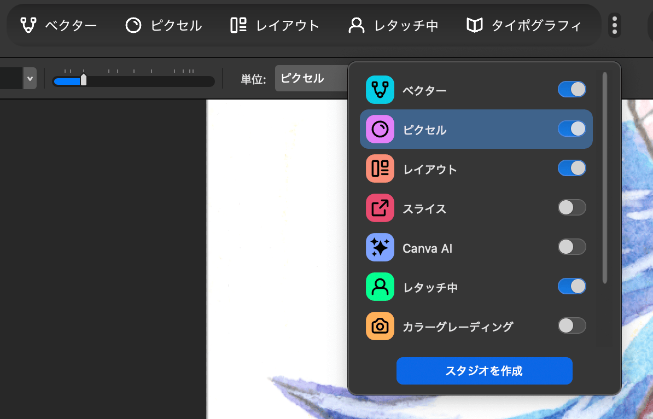Click the orange Layout studio icon
This screenshot has width=653, height=419.
coord(380,168)
